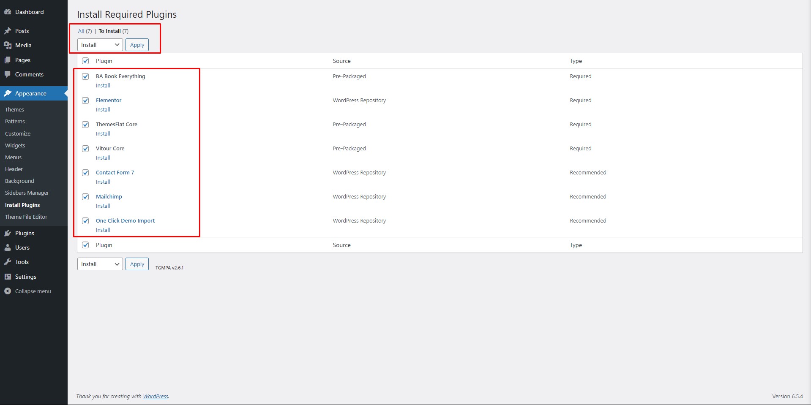Click the Posts pushpin icon
The height and width of the screenshot is (405, 811).
tap(8, 31)
